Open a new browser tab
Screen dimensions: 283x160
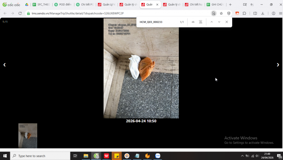point(230,5)
